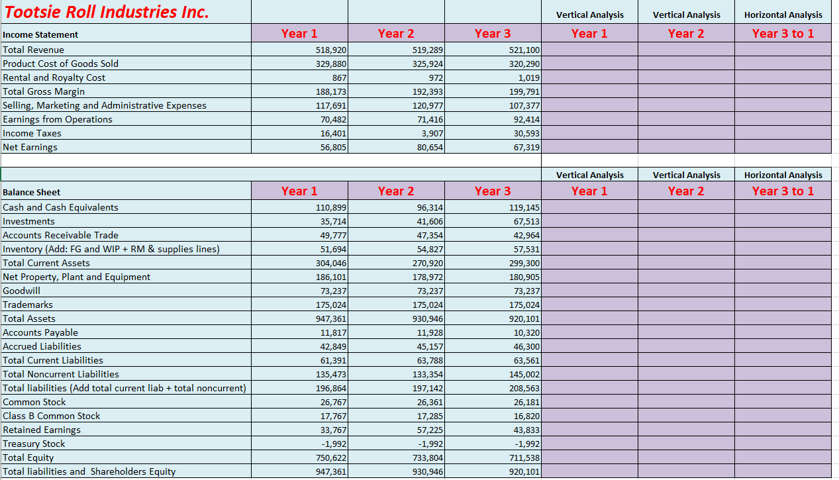Select empty Vertical Analysis Year 2 Net Earnings cell
The height and width of the screenshot is (480, 839).
tap(686, 147)
